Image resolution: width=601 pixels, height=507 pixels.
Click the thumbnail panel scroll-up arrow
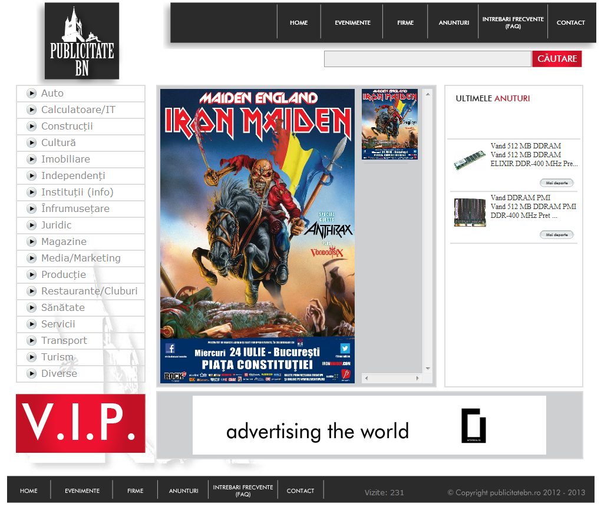pos(428,94)
